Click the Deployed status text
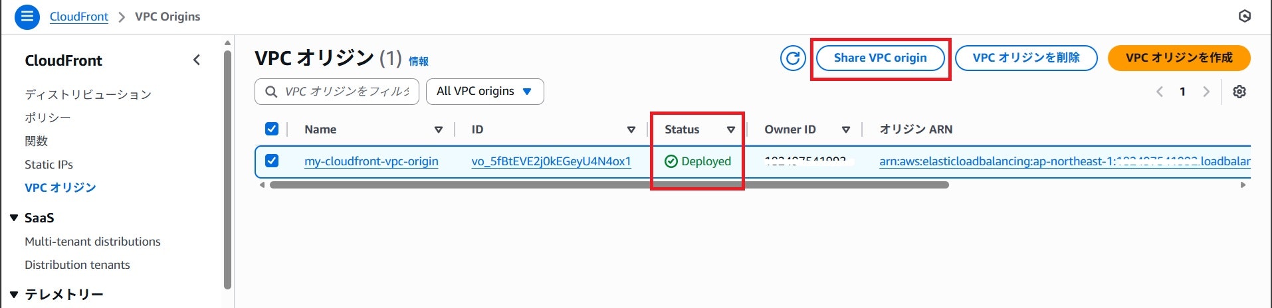The image size is (1272, 308). [x=706, y=161]
